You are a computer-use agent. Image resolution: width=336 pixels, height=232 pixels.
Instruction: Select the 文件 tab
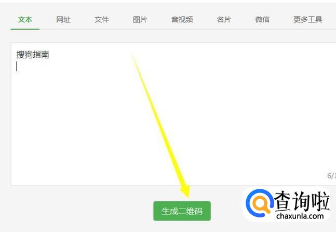(102, 20)
